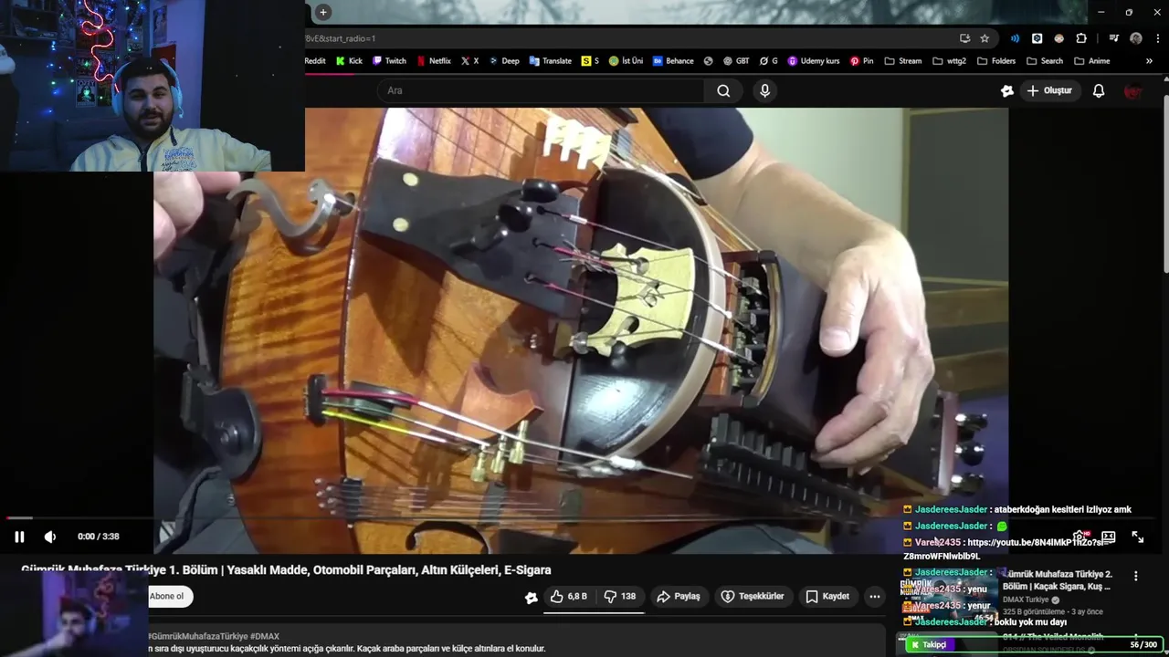Click the sparkle icon left of Oluştur
Image resolution: width=1169 pixels, height=657 pixels.
1006,90
